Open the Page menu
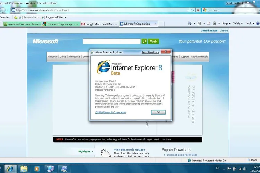This screenshot has width=260, height=173. pyautogui.click(x=226, y=24)
